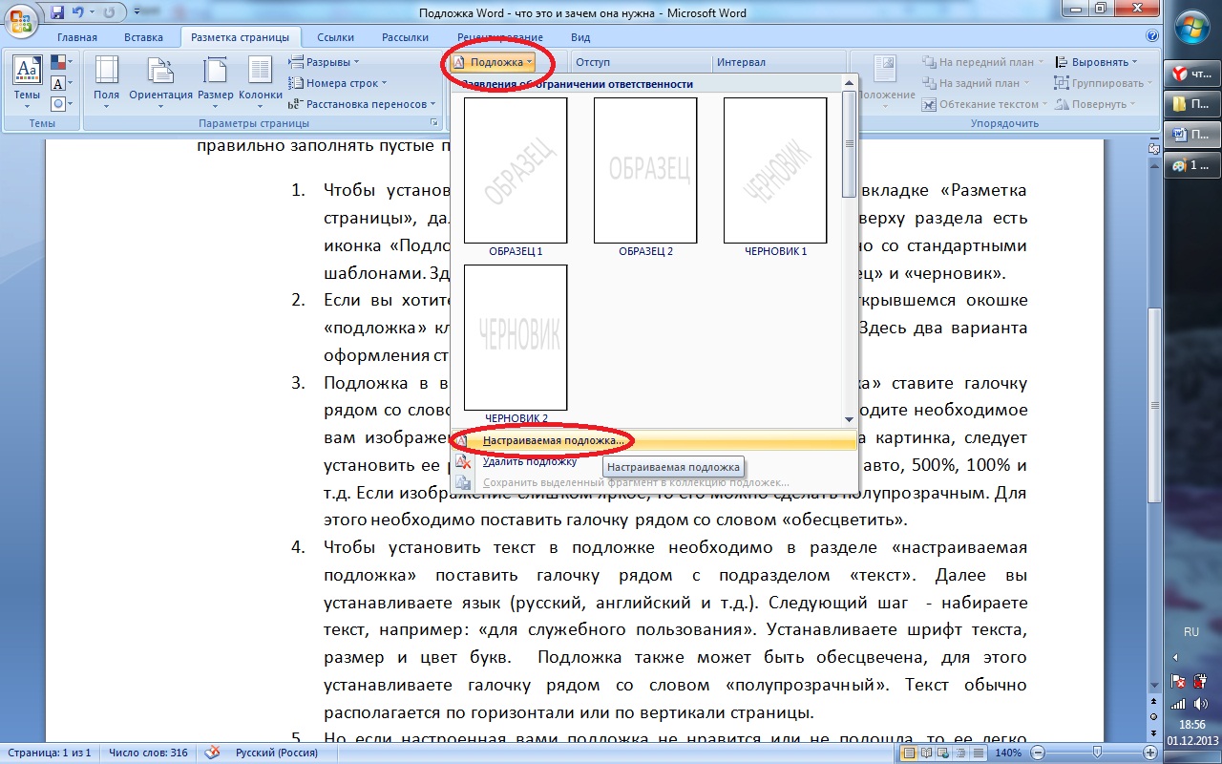Open theme effects dropdown

click(x=60, y=103)
